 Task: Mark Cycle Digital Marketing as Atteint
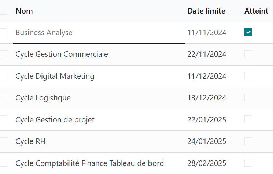coord(248,76)
